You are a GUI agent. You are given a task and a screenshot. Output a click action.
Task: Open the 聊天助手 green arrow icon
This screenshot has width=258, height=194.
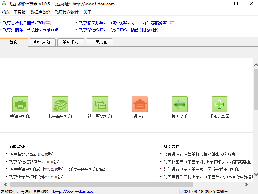(180, 104)
